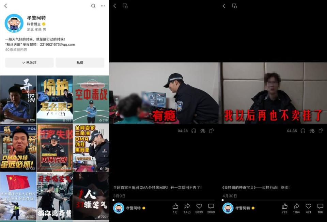
Task: Open the 1人37罐笑气 video thumbnail
Action: [x=91, y=196]
